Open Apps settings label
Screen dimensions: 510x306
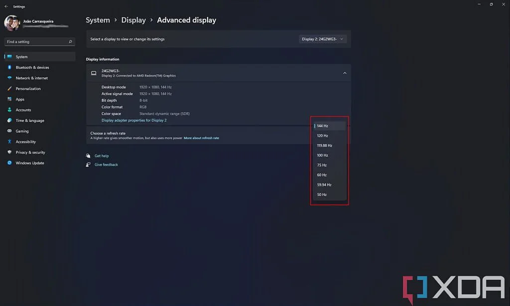pos(20,99)
